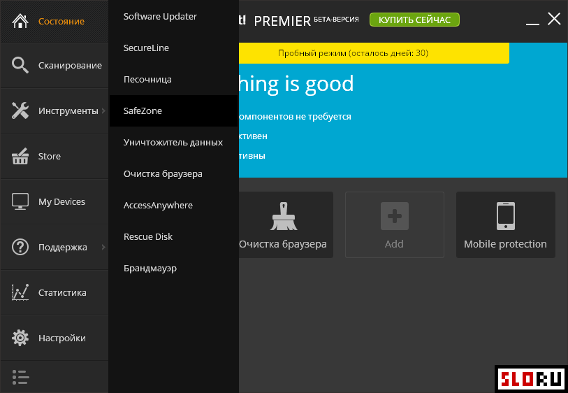The image size is (568, 393).
Task: Click the home icon next to Состояние
Action: click(x=20, y=21)
